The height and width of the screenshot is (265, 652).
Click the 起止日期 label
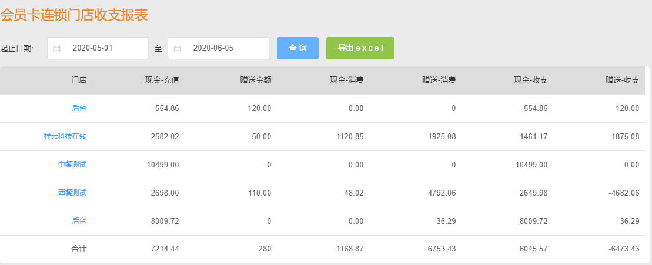tap(16, 48)
